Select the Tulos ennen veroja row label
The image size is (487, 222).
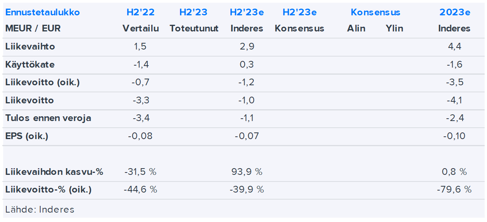click(x=48, y=118)
